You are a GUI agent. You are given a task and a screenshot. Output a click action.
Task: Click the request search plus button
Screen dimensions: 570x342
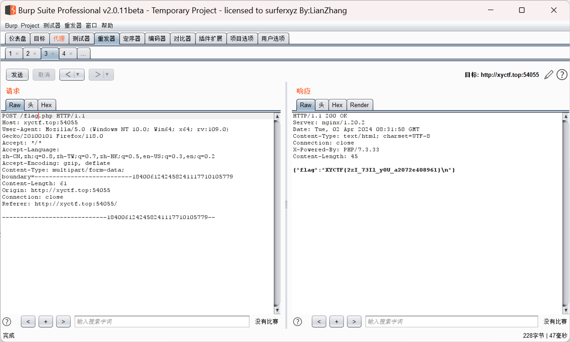coord(46,321)
